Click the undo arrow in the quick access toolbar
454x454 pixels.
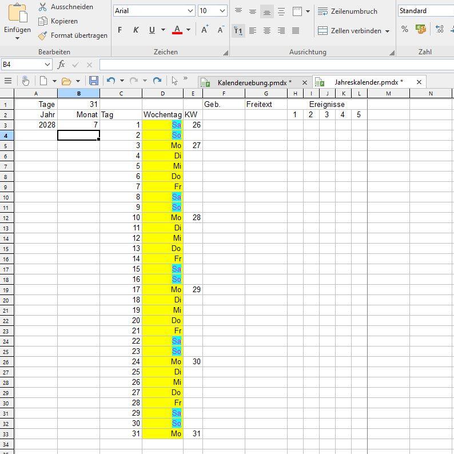pyautogui.click(x=111, y=81)
